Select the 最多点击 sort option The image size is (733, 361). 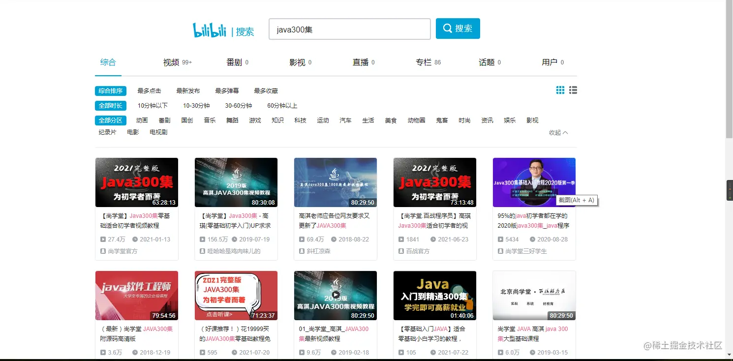point(150,90)
